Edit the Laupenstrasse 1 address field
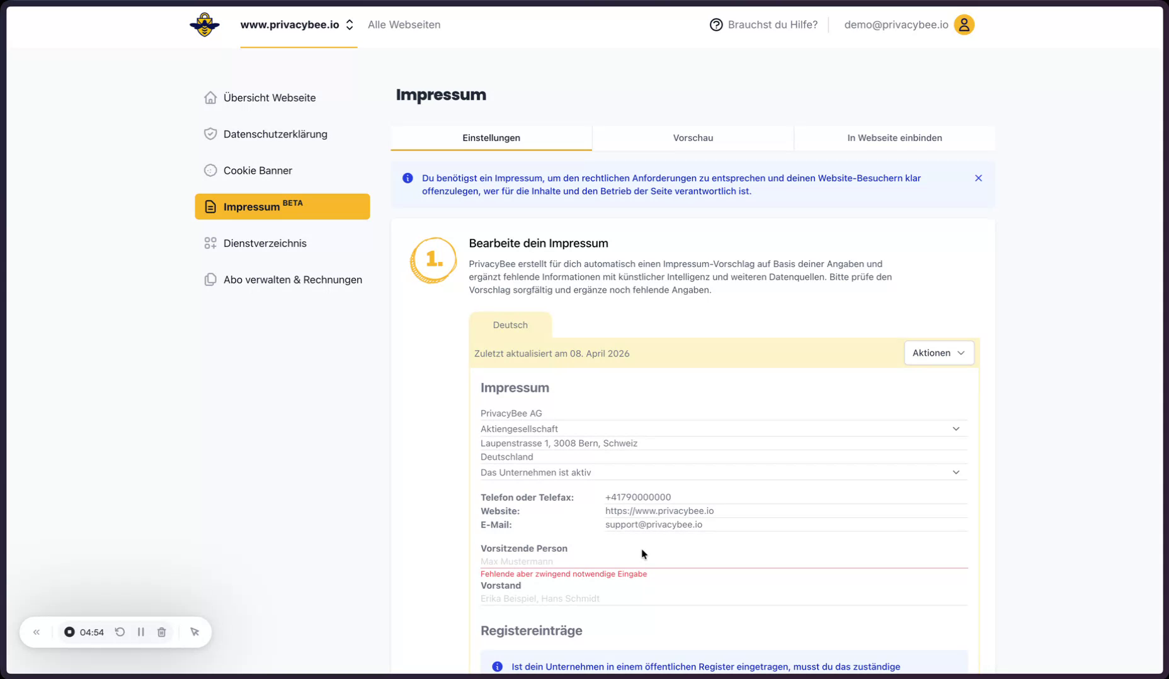Viewport: 1169px width, 679px height. click(724, 443)
